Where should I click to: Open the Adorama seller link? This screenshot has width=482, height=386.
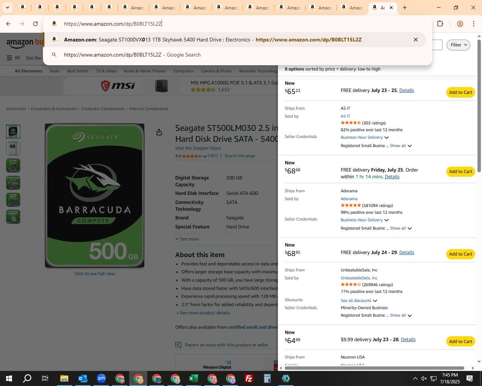(349, 199)
